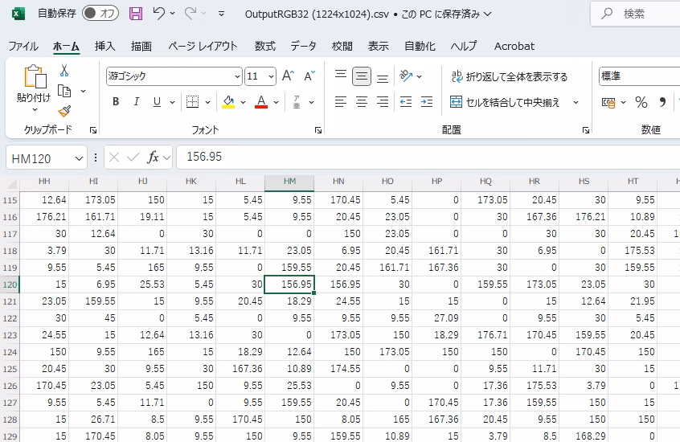Decrease the cell indent
The width and height of the screenshot is (680, 442).
[x=406, y=102]
